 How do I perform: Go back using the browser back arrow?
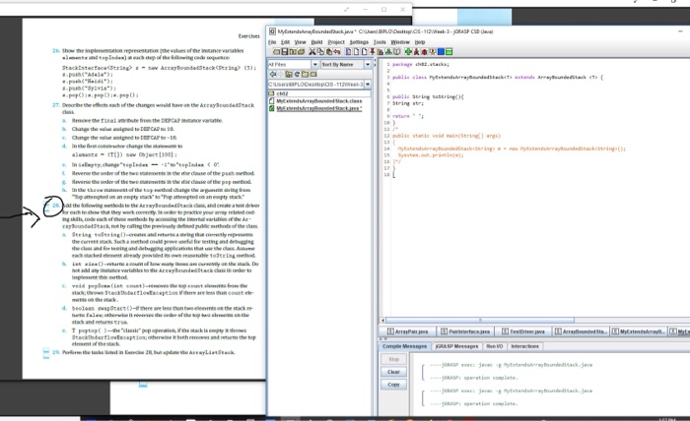[273, 74]
